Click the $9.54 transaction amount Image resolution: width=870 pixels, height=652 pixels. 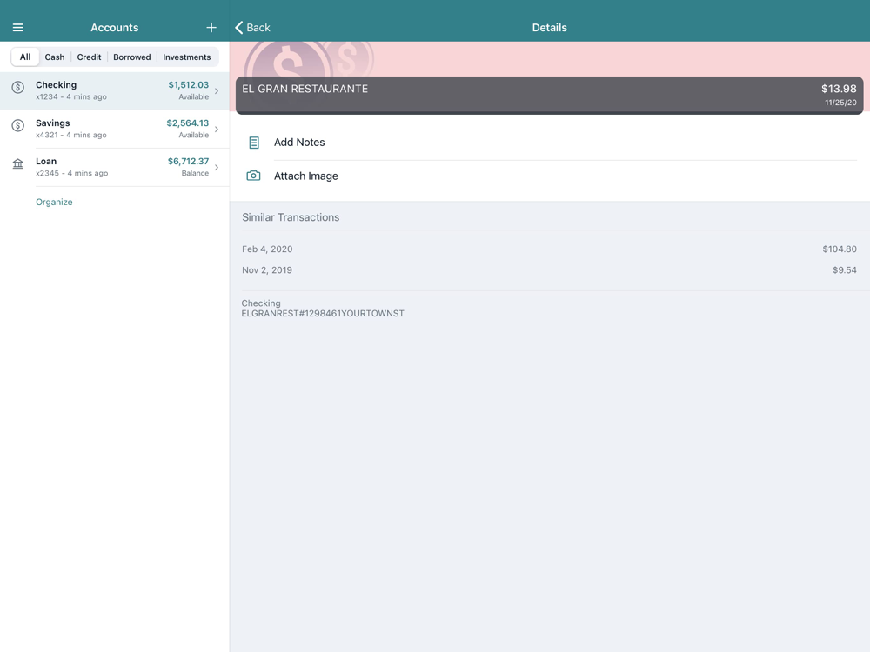[x=845, y=270]
